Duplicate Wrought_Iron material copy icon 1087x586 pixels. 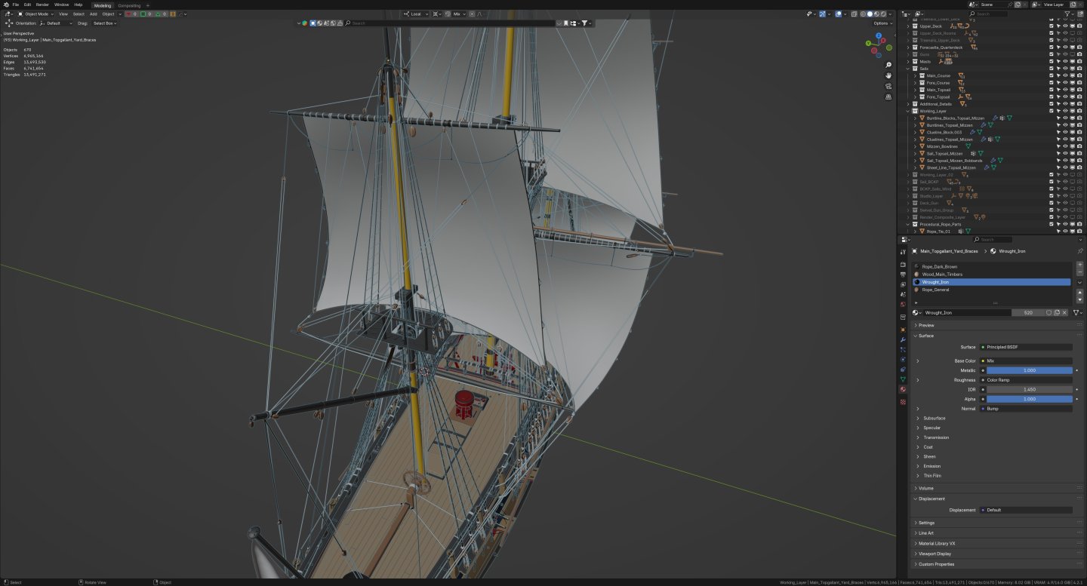(x=1056, y=312)
